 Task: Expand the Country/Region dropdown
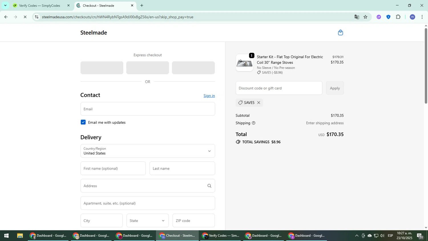(148, 151)
